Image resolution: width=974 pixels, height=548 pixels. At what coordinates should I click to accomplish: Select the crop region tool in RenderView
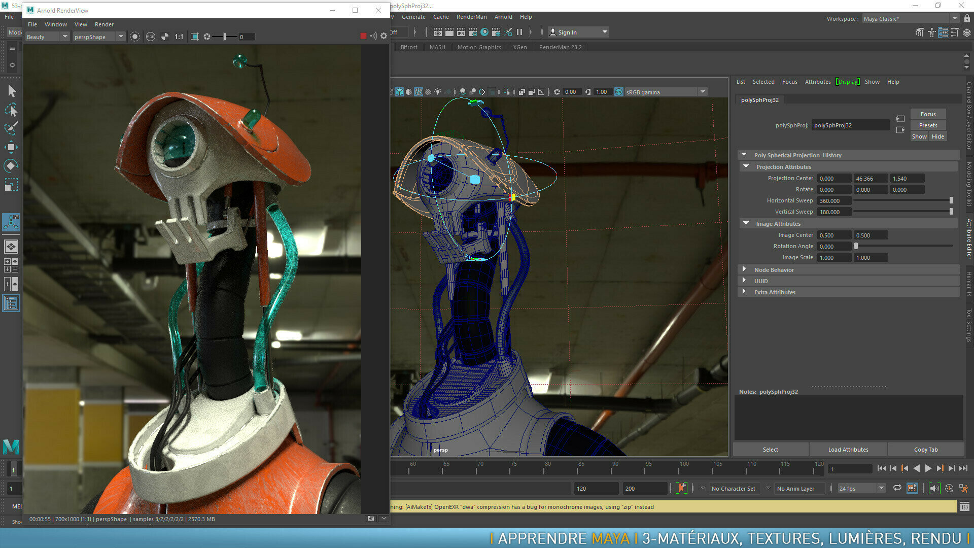[x=195, y=37]
